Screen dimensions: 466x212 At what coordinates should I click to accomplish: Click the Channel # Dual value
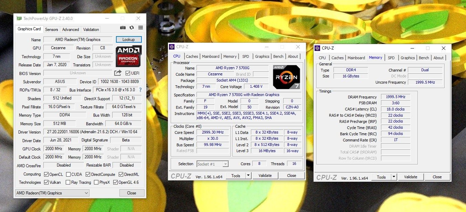click(425, 70)
